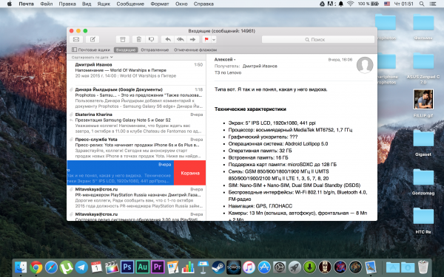Open the Ящик menu in menu bar
The height and width of the screenshot is (277, 444).
104,4
